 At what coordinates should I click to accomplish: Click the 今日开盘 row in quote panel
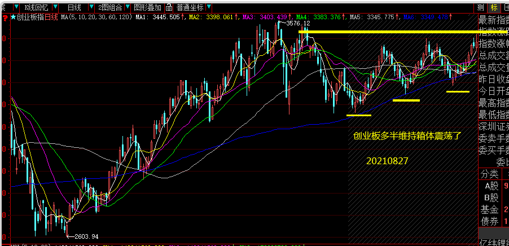click(x=493, y=91)
